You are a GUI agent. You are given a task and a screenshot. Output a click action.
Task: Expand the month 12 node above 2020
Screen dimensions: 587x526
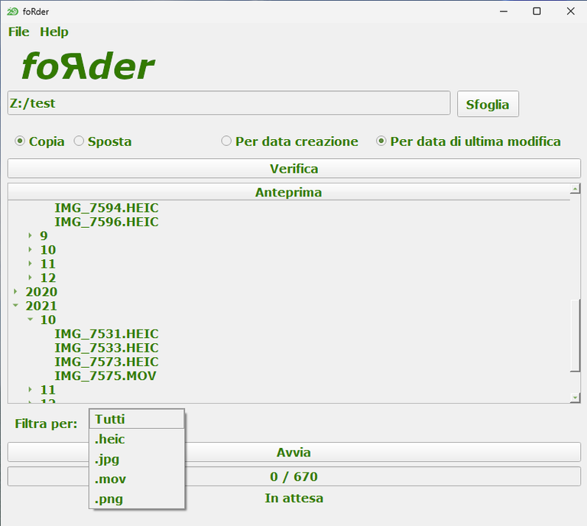(30, 278)
